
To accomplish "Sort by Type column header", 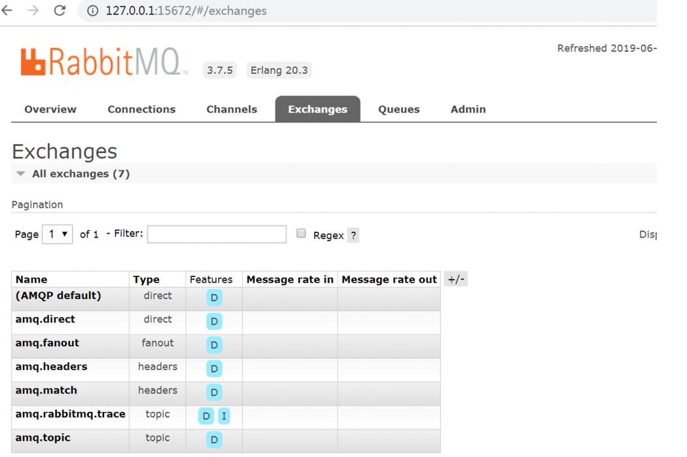I will click(x=147, y=280).
